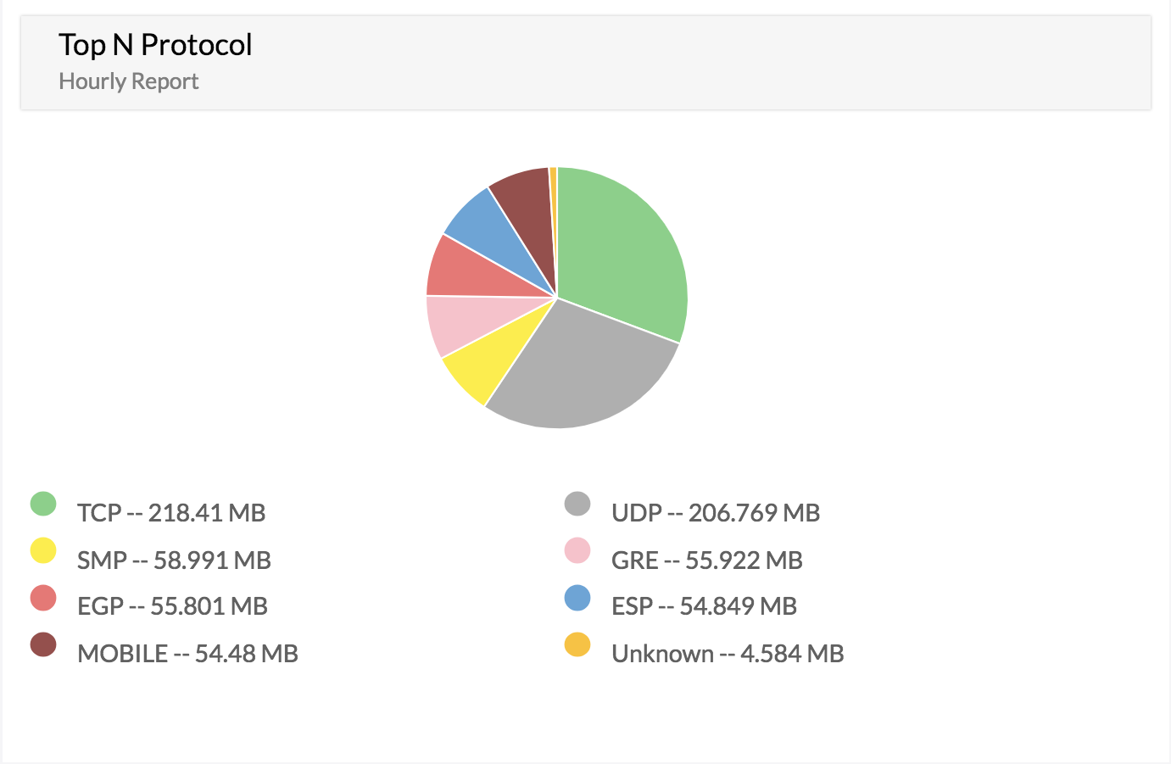Toggle the Unknown 4.584 MB legend label

pos(728,654)
